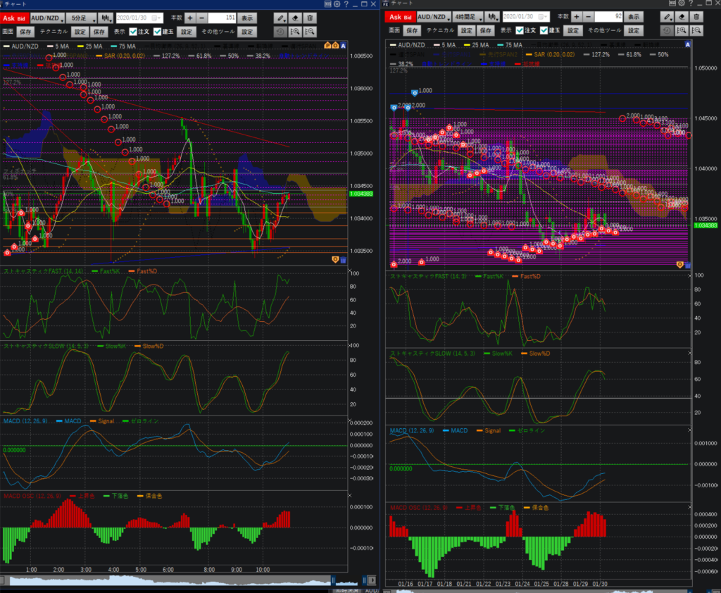This screenshot has width=721, height=593.
Task: Click the left chart's bottom time range slider
Action: 169,581
